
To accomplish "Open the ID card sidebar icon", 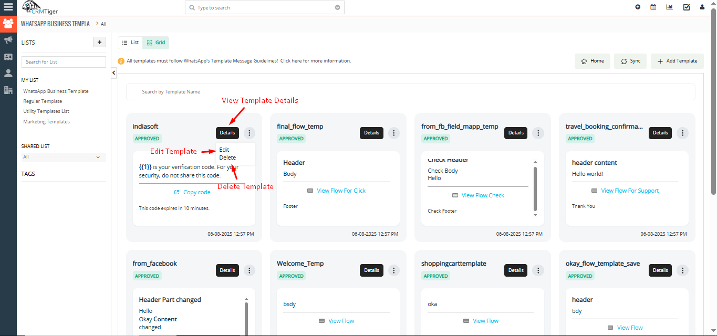I will (8, 57).
